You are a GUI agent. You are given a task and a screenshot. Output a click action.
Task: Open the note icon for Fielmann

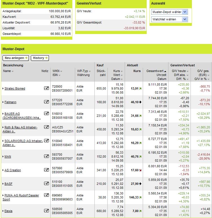click(x=46, y=102)
